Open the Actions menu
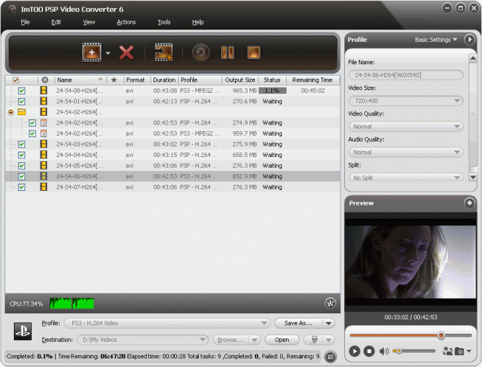This screenshot has width=482, height=367. pyautogui.click(x=126, y=22)
